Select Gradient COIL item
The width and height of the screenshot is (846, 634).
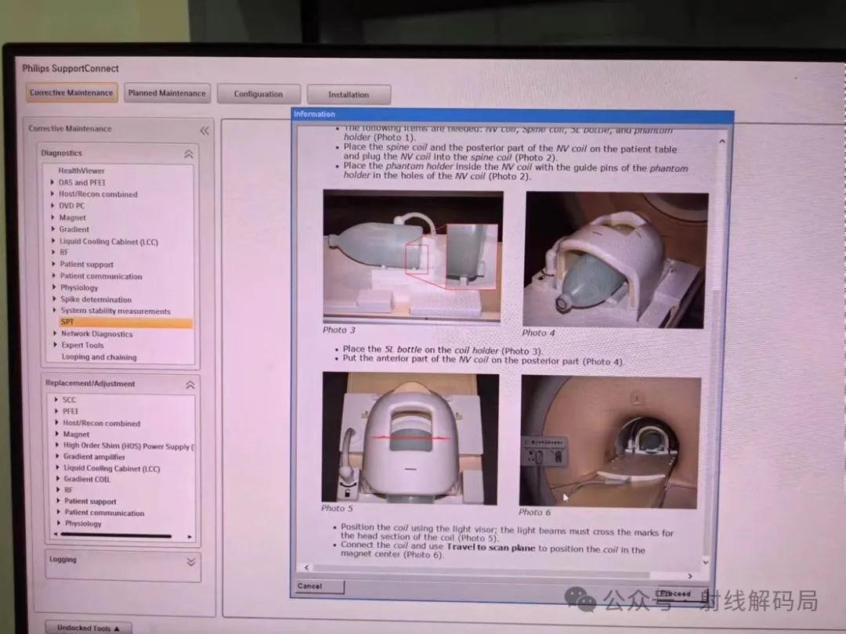coord(87,479)
